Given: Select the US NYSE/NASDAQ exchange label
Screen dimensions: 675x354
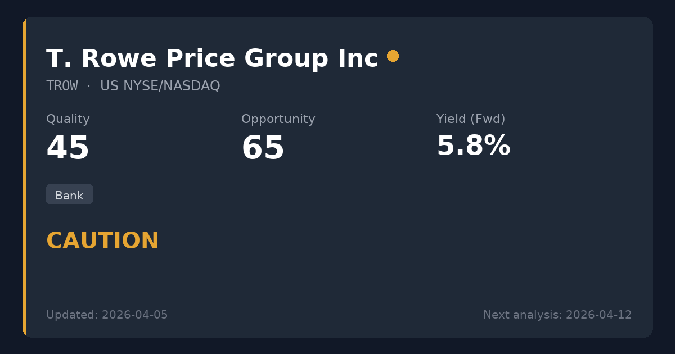Looking at the screenshot, I should click(160, 86).
